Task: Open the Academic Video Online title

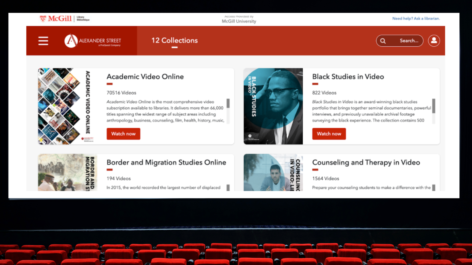Action: coord(145,77)
